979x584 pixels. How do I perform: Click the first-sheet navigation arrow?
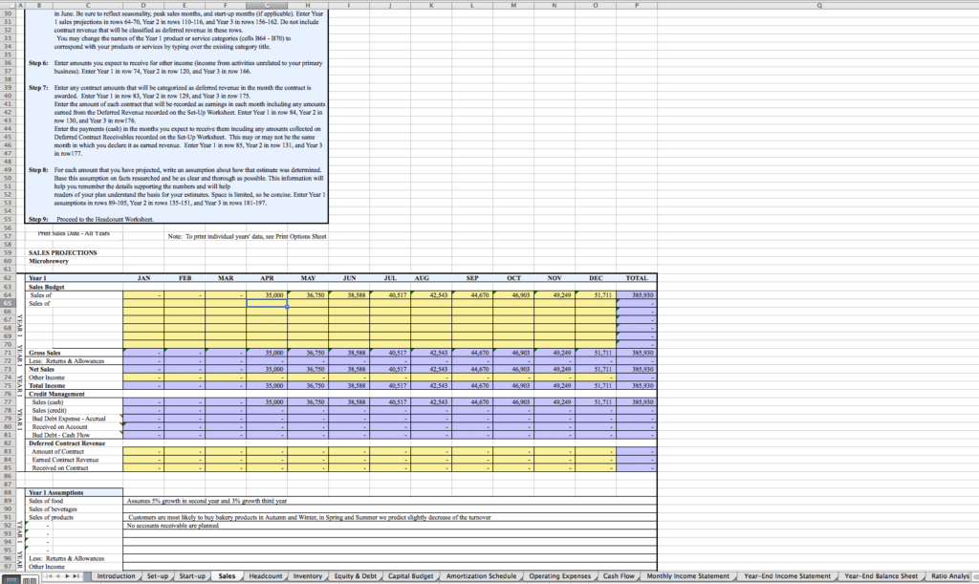click(49, 576)
